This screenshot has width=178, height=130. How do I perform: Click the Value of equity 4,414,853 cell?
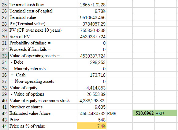[92, 88]
